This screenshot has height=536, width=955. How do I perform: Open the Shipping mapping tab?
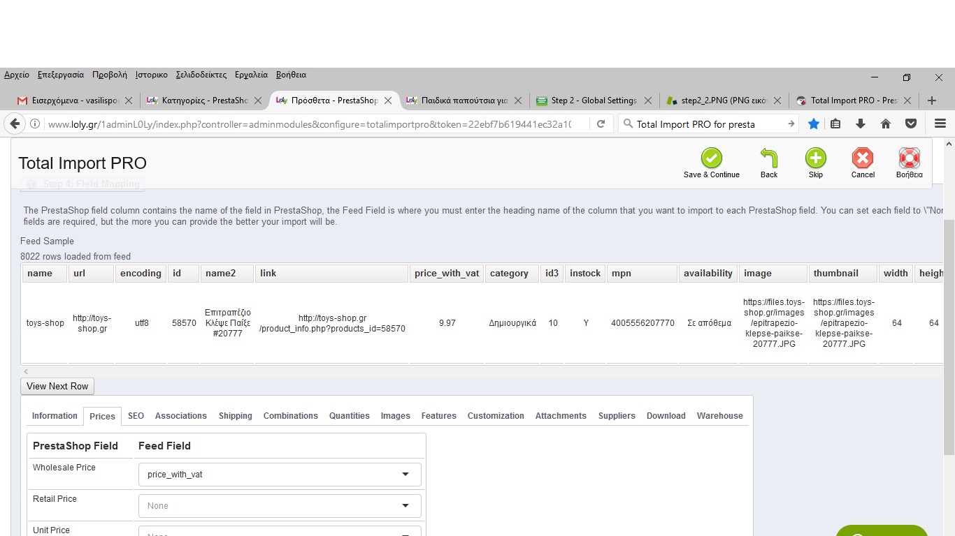[x=236, y=416]
